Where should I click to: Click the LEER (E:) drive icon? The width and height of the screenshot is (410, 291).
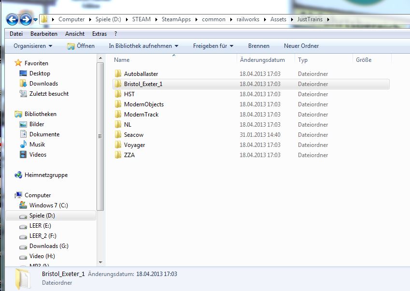[23, 226]
